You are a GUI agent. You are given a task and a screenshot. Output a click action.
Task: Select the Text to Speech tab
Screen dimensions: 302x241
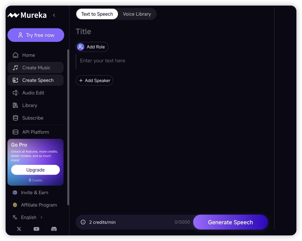click(97, 14)
